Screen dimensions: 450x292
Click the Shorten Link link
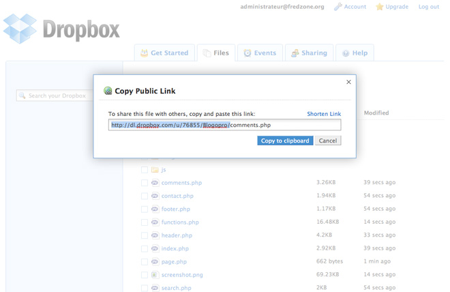click(x=324, y=114)
